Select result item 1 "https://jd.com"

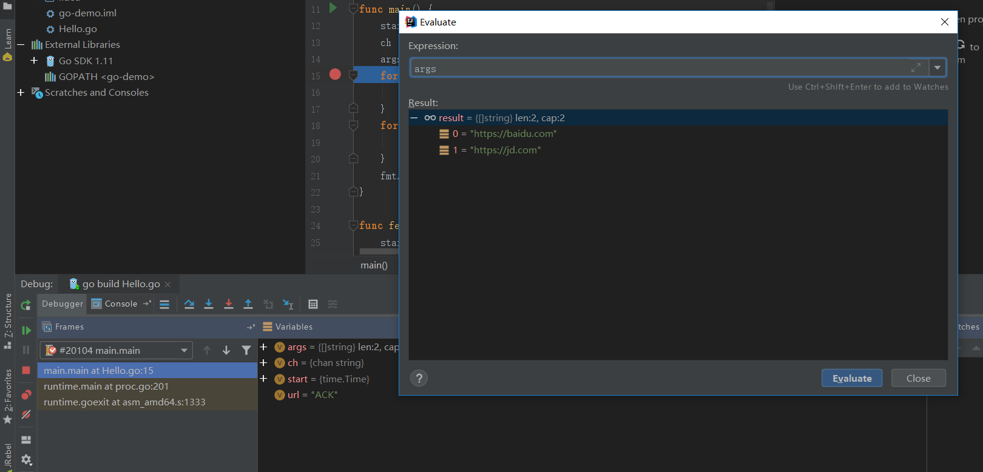[x=496, y=150]
